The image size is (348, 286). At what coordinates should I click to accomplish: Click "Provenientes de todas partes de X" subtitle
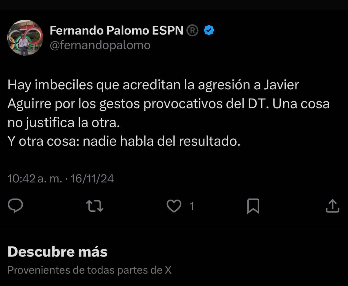[89, 270]
